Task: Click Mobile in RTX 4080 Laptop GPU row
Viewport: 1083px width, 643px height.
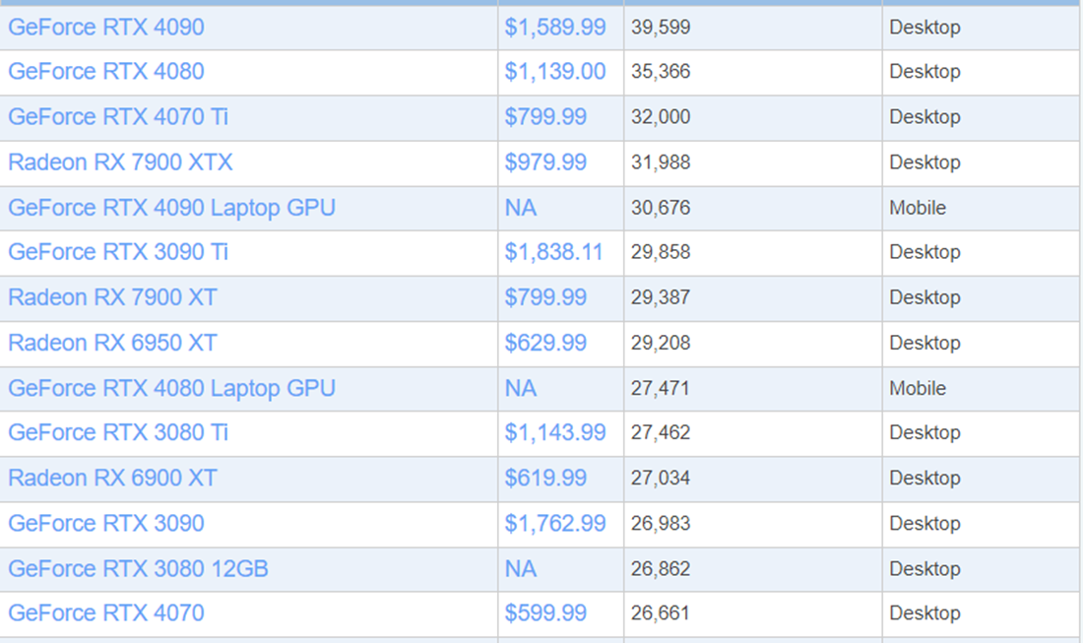Action: 918,388
